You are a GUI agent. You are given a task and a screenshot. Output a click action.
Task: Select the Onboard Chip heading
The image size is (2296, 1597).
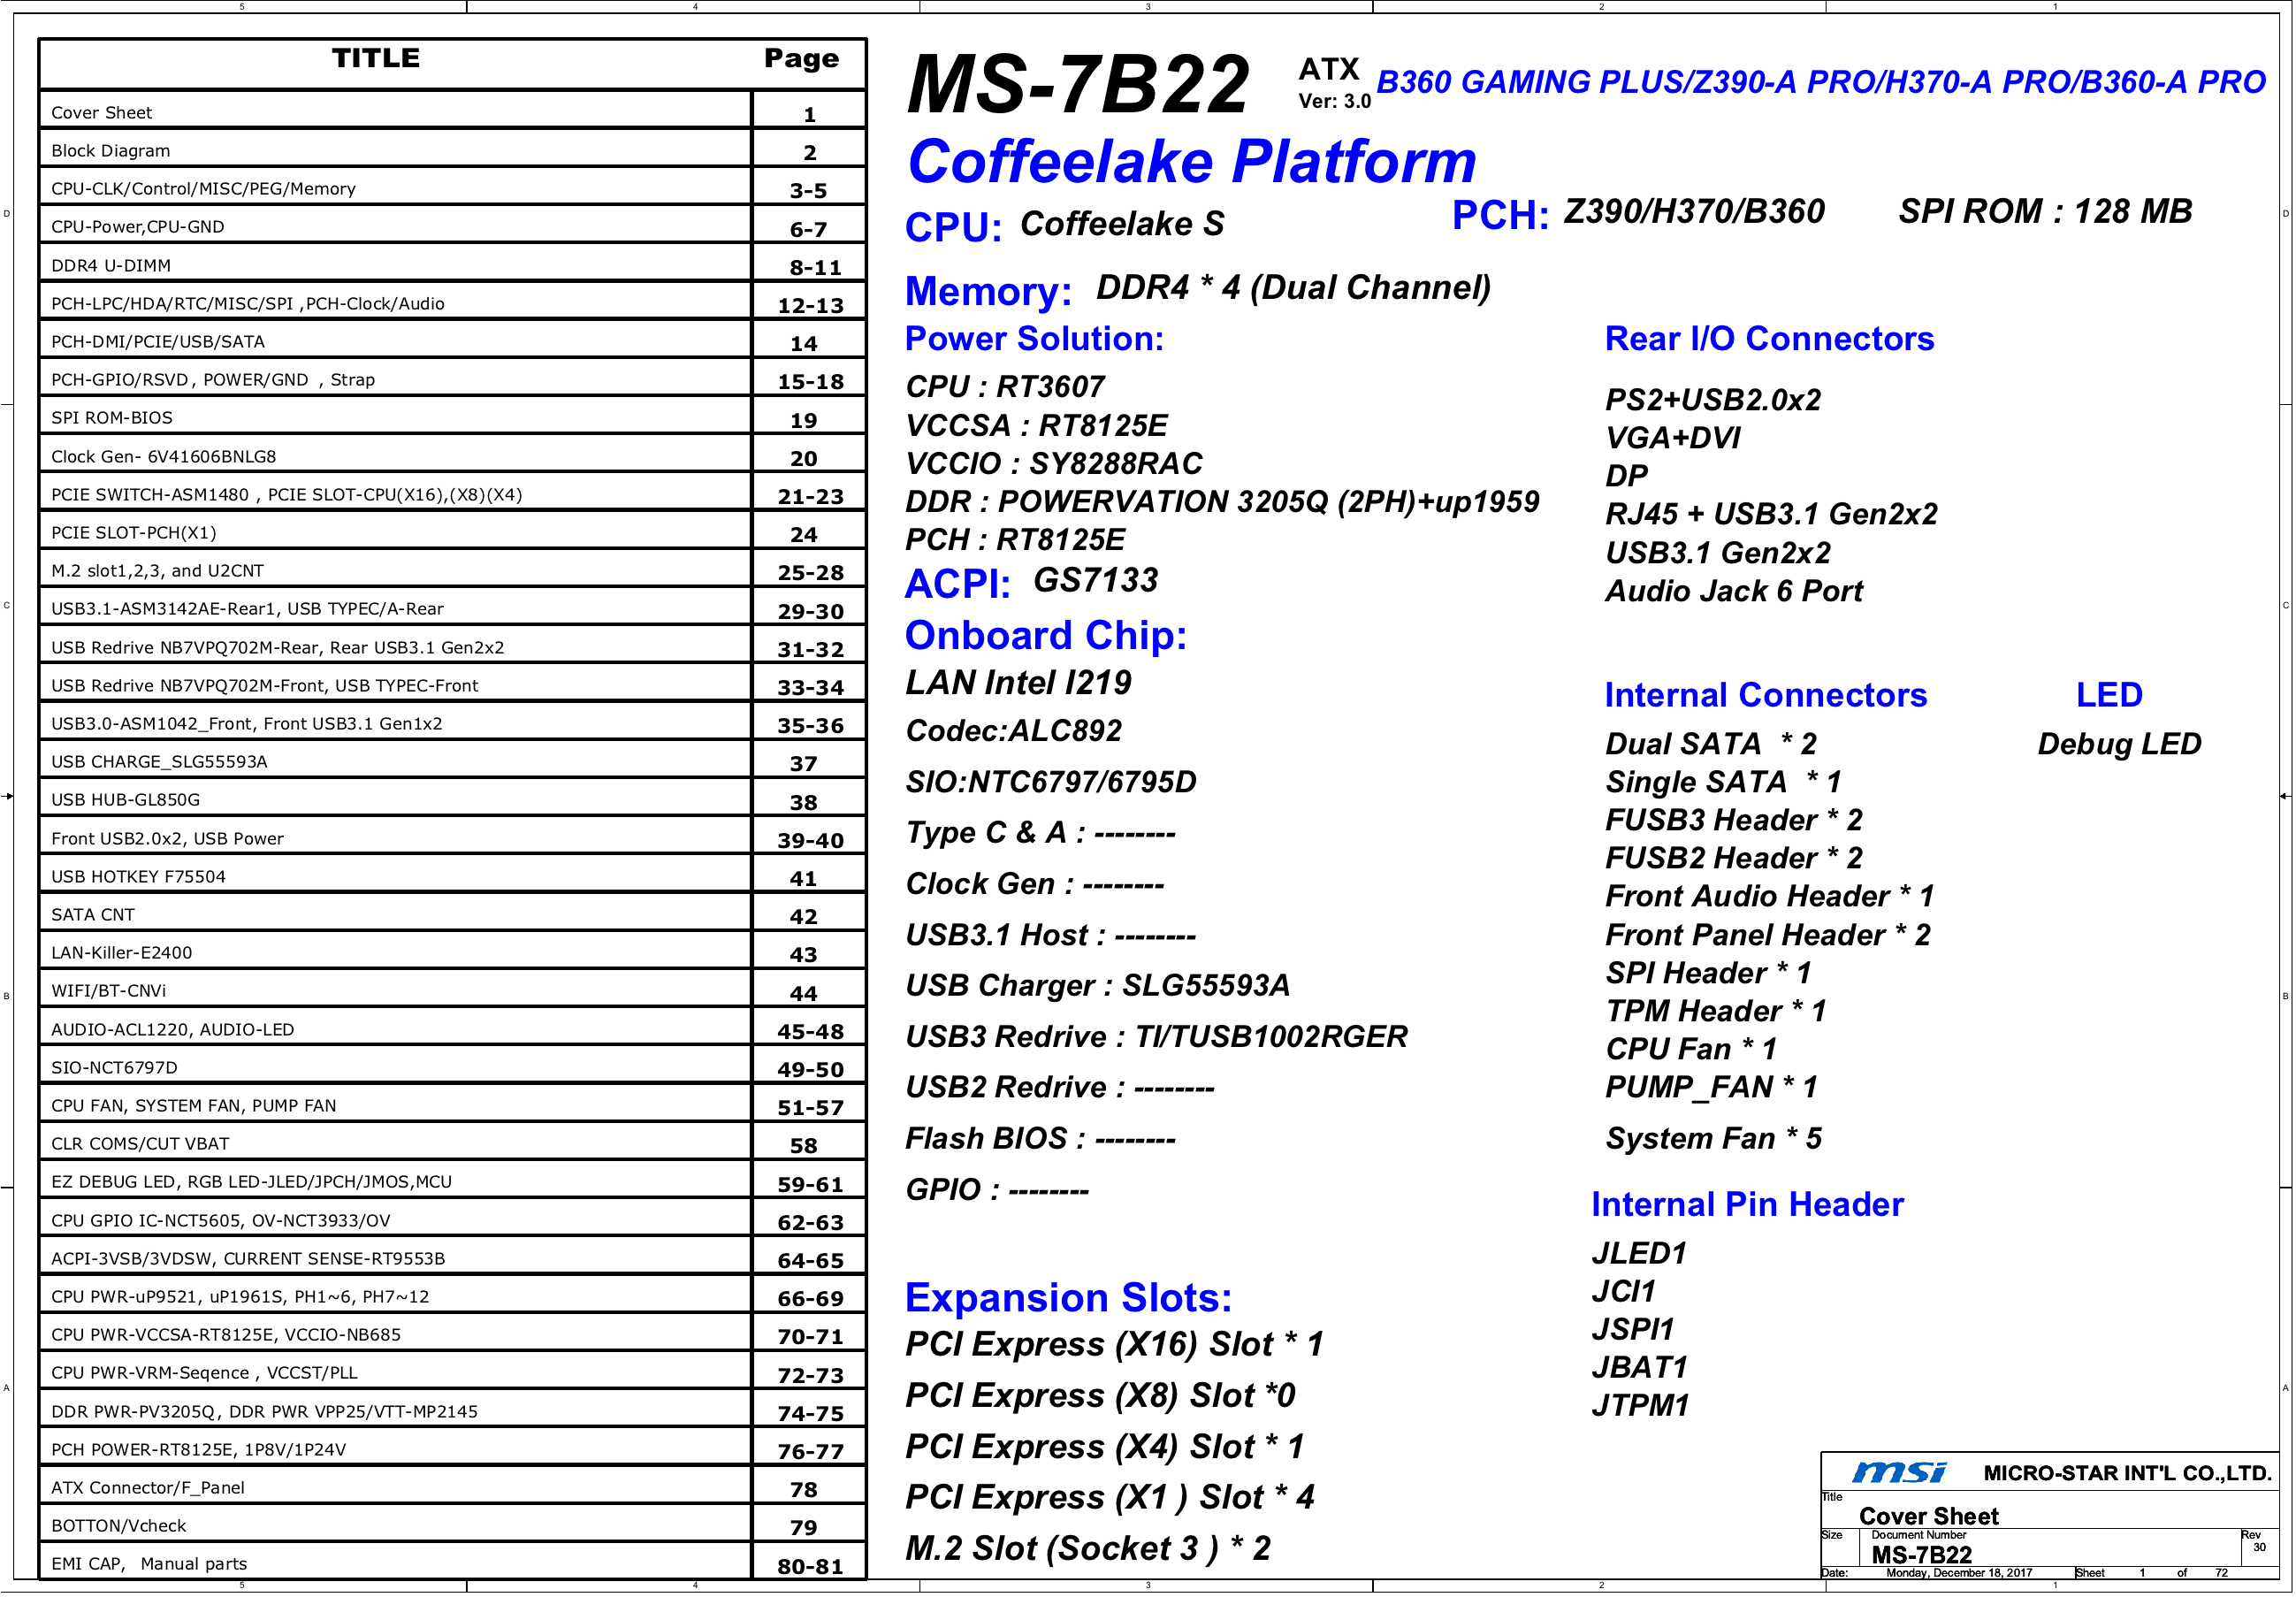1046,635
